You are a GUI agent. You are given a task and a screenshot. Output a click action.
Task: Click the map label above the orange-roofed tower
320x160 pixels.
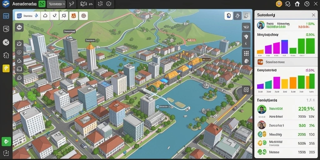tap(91, 41)
